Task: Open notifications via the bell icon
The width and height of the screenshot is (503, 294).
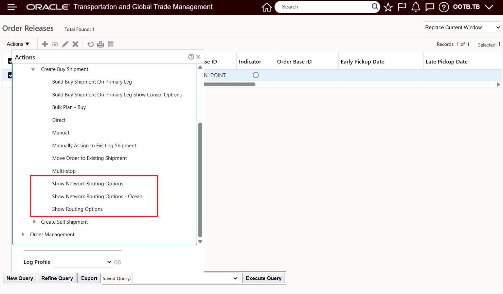Action: click(x=416, y=6)
